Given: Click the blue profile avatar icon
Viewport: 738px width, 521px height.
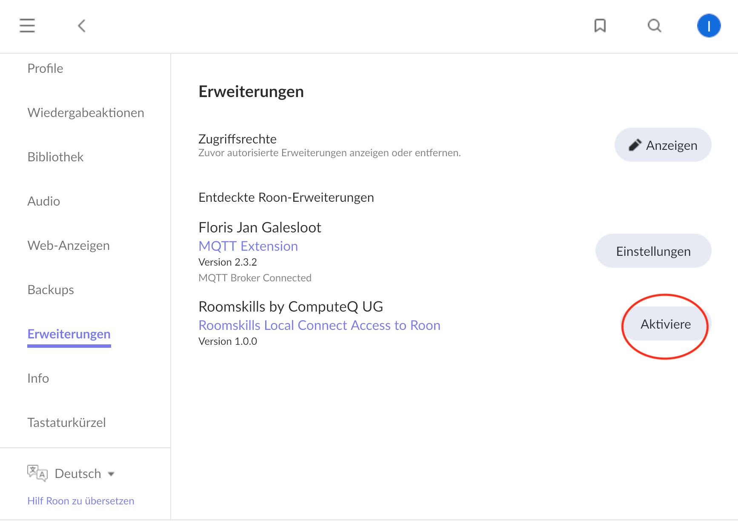Looking at the screenshot, I should point(708,26).
